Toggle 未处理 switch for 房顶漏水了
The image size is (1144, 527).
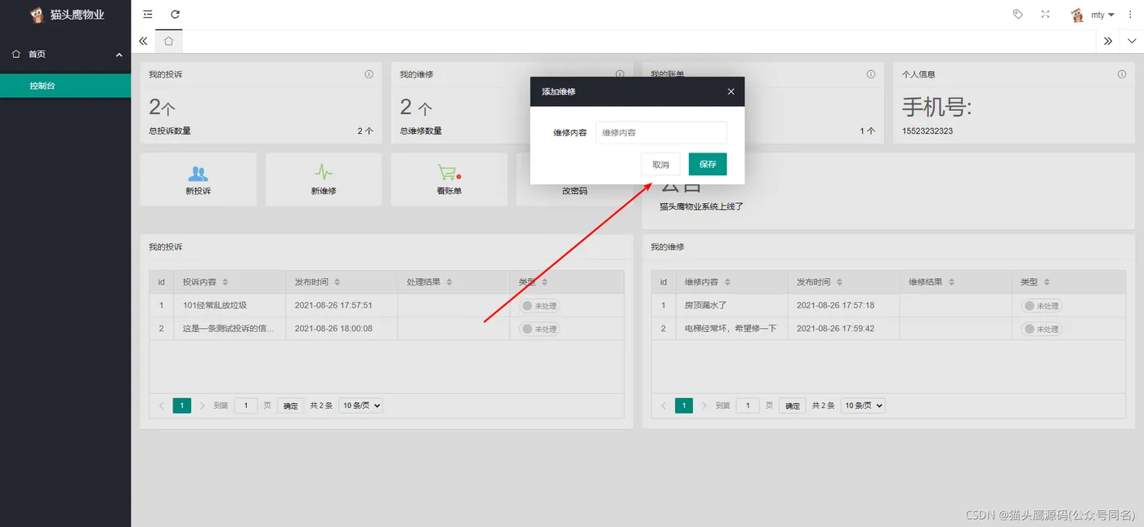pyautogui.click(x=1042, y=306)
